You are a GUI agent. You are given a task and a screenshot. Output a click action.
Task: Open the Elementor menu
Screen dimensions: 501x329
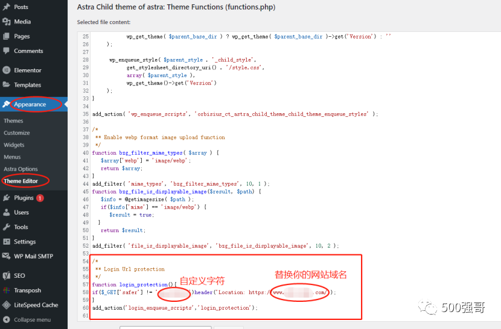click(28, 70)
